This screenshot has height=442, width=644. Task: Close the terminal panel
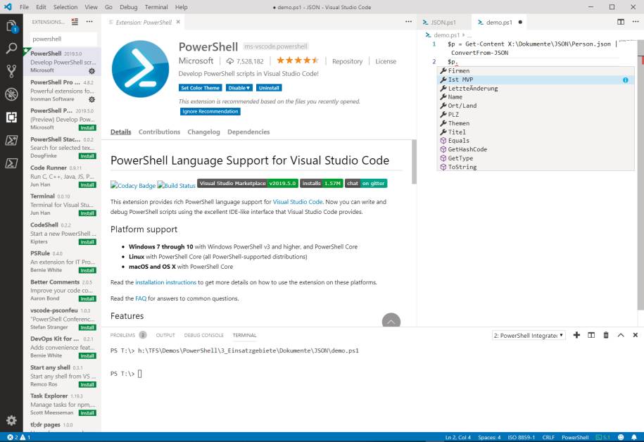coord(636,335)
